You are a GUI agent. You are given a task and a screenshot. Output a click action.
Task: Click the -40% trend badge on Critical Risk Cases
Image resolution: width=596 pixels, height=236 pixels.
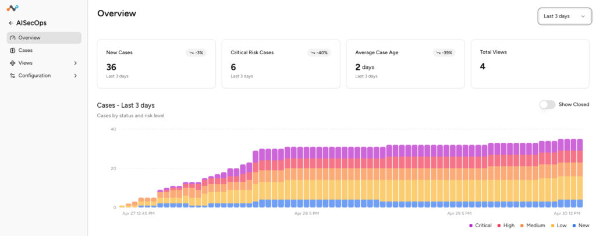click(x=319, y=53)
